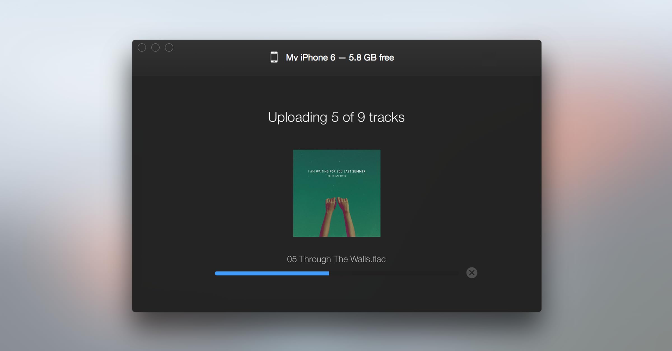Click the blue filled part of progress bar
Image resolution: width=672 pixels, height=351 pixels.
click(272, 273)
